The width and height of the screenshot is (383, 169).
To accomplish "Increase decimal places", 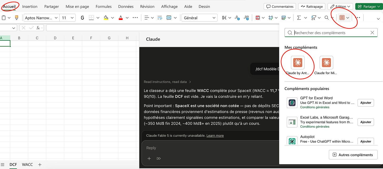I will click(x=246, y=18).
